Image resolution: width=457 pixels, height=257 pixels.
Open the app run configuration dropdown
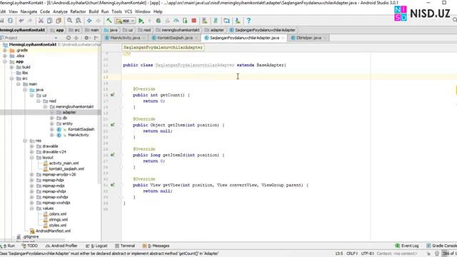pyautogui.click(x=126, y=21)
